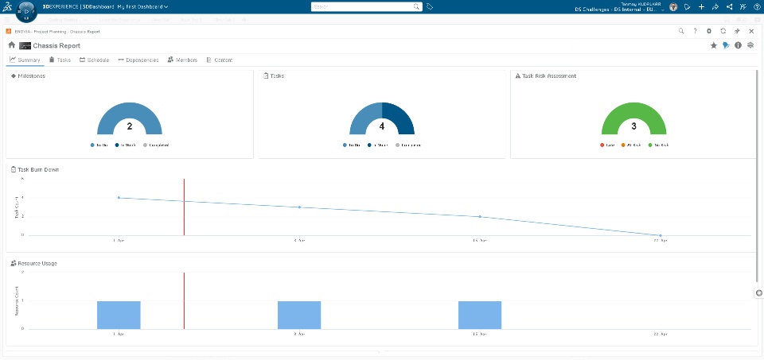This screenshot has height=360, width=764.
Task: Click the share arrow icon
Action: click(715, 7)
